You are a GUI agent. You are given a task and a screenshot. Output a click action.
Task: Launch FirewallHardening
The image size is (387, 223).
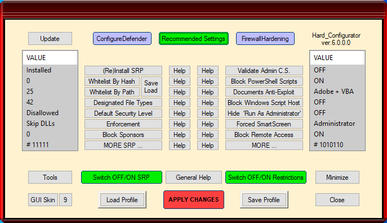pyautogui.click(x=265, y=39)
